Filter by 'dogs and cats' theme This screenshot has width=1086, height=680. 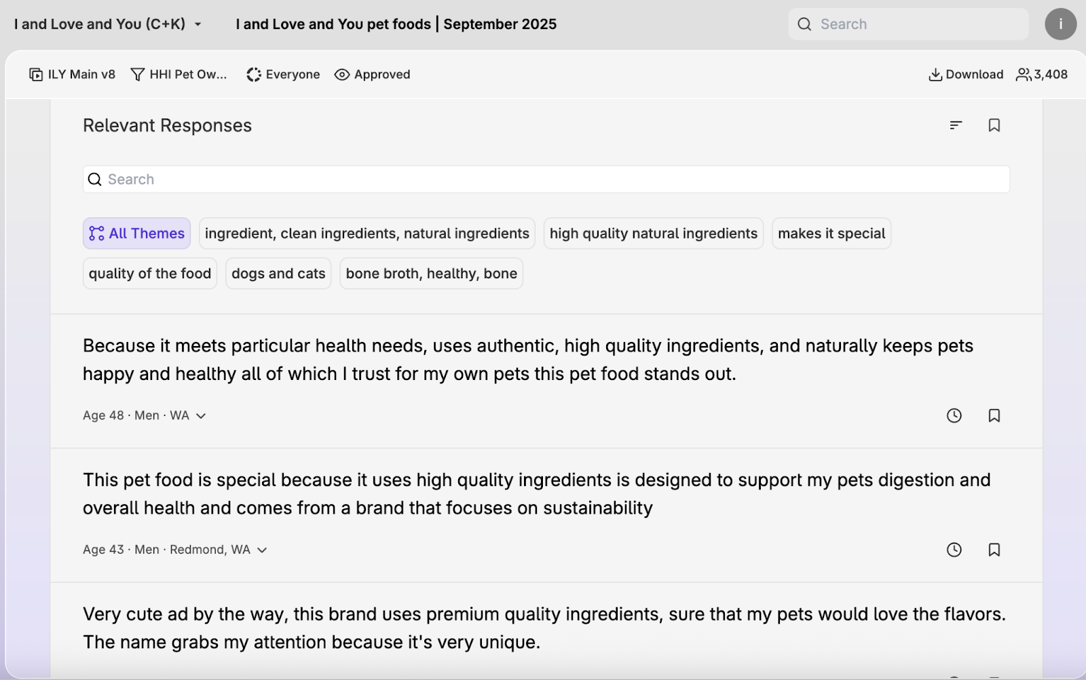click(x=278, y=273)
